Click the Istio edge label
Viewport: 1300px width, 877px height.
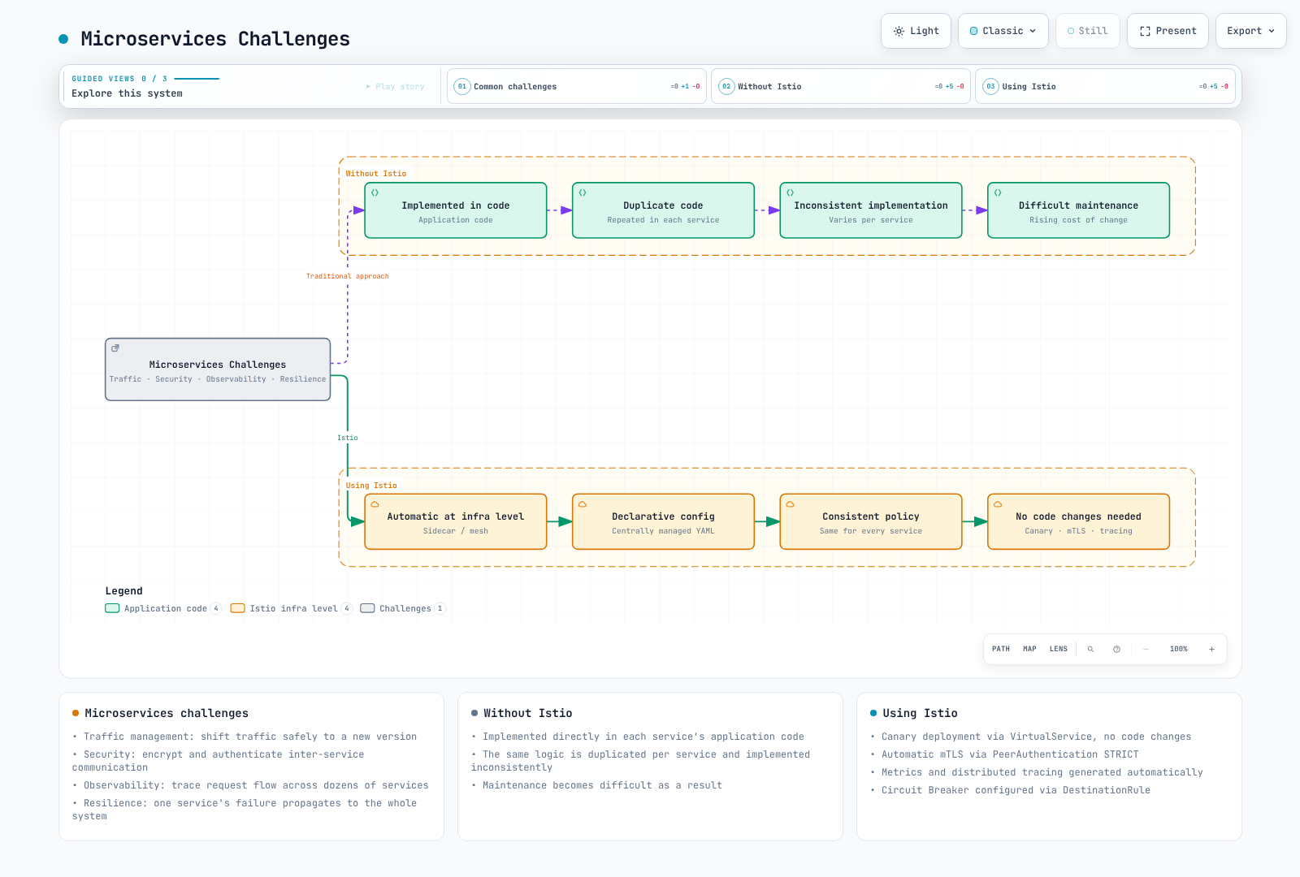[348, 438]
